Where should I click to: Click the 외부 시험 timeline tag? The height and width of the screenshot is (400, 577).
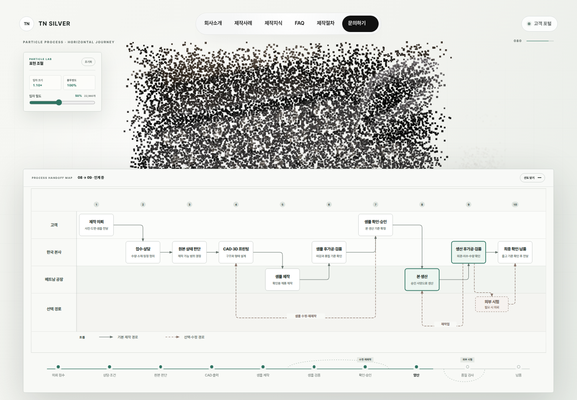(x=468, y=360)
